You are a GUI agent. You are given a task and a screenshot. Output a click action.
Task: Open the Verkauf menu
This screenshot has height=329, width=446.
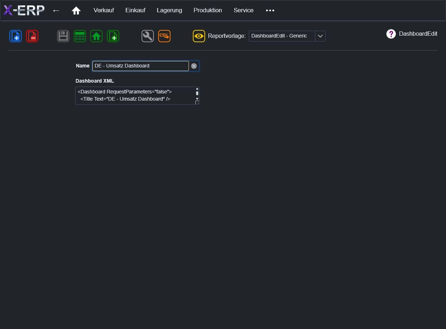pos(104,10)
